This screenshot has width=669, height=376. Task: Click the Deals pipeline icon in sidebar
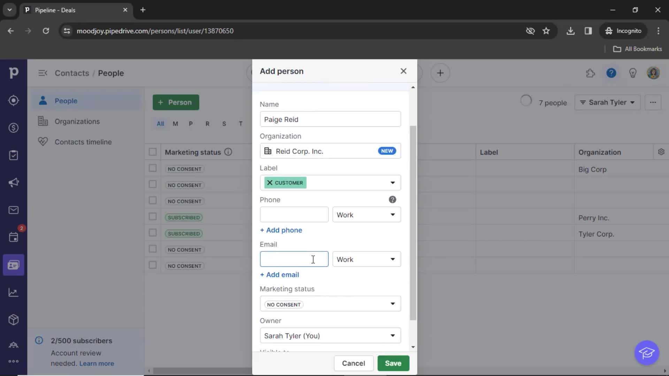point(13,128)
